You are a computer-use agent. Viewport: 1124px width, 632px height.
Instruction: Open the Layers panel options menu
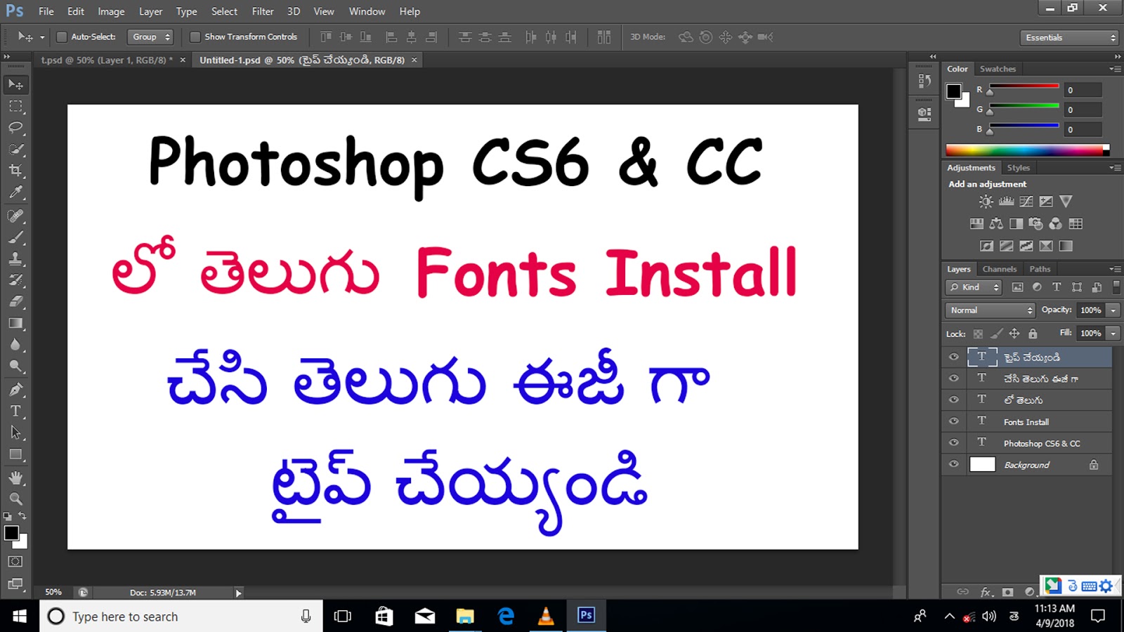1115,269
